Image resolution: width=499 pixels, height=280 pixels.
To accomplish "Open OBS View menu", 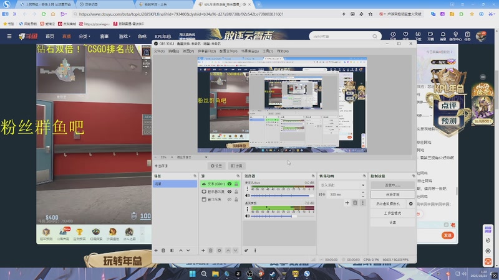I will point(188,51).
